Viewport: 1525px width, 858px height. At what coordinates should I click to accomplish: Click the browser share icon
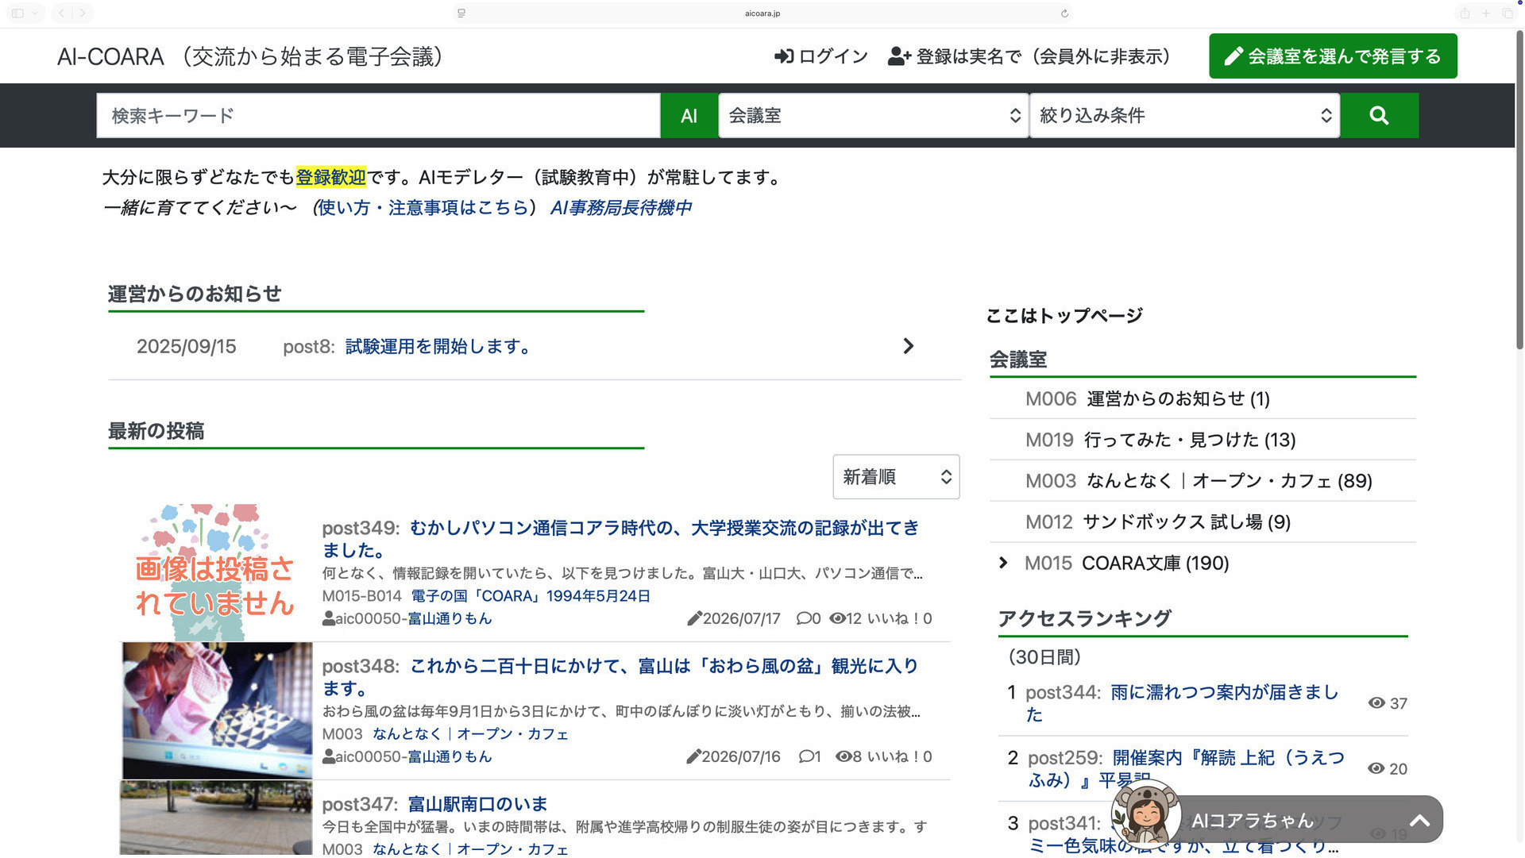tap(1465, 13)
